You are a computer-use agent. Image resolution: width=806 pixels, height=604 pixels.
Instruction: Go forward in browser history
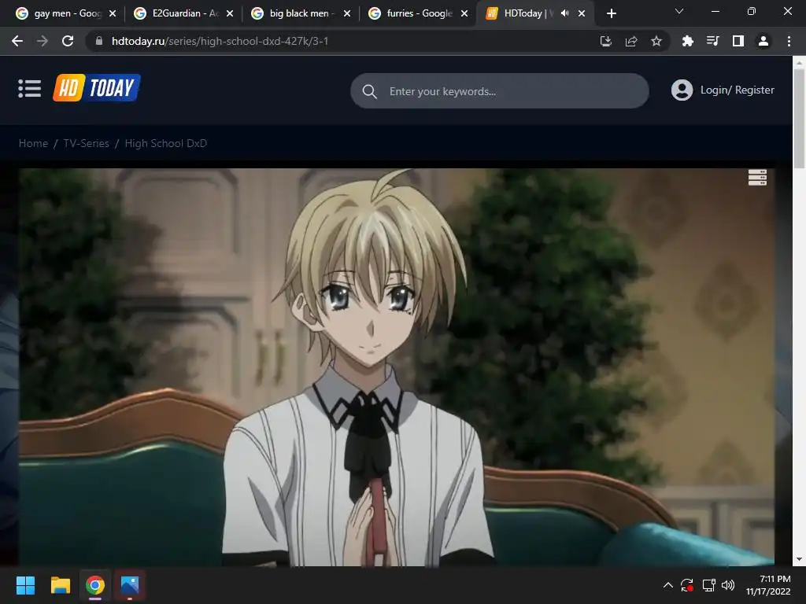(43, 41)
